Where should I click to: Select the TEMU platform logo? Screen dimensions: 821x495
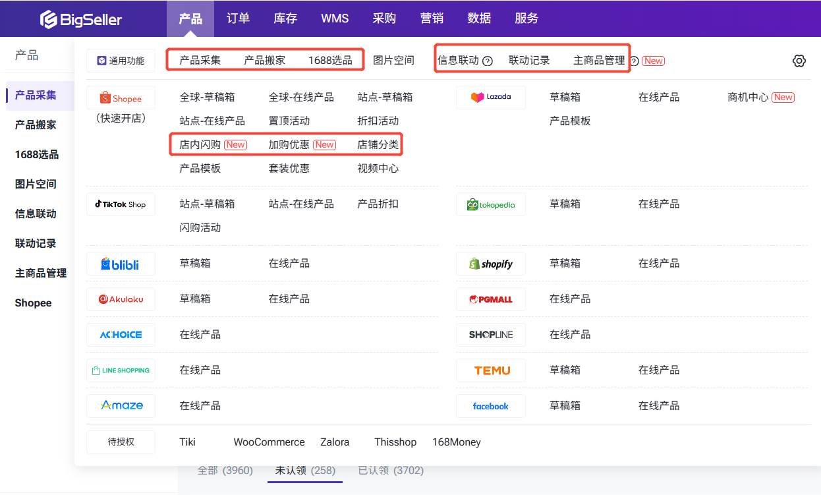pyautogui.click(x=490, y=370)
